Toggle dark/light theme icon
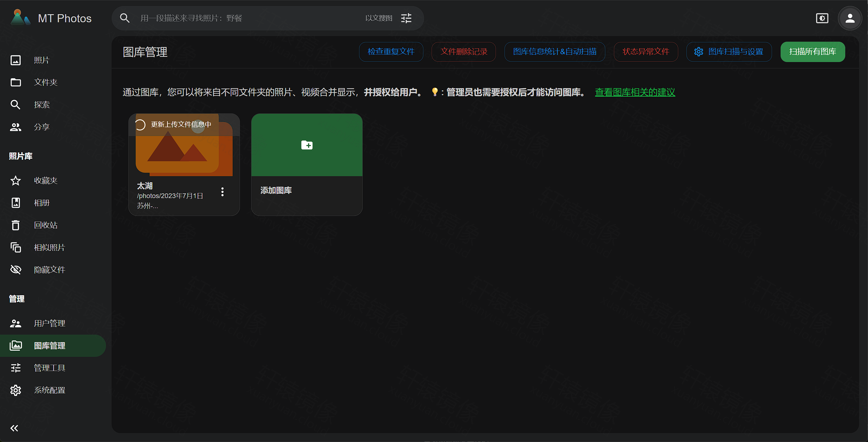Viewport: 868px width, 442px height. tap(822, 18)
